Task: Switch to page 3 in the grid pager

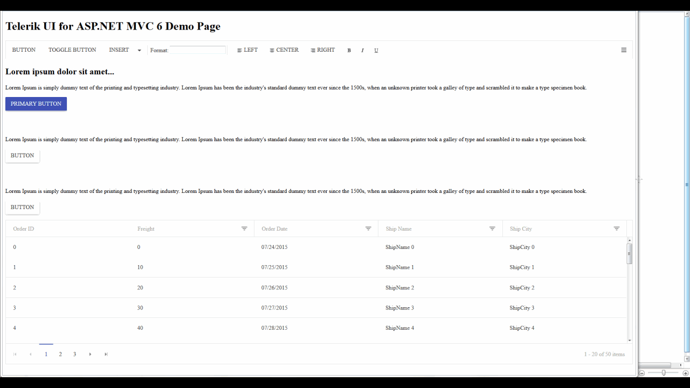Action: pyautogui.click(x=74, y=354)
